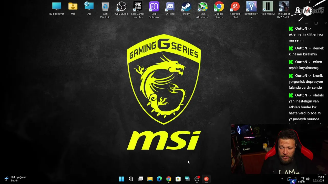Click OuttcN name on 'demek ki' message
Viewport: 328px width, 184px height.
tap(301, 48)
